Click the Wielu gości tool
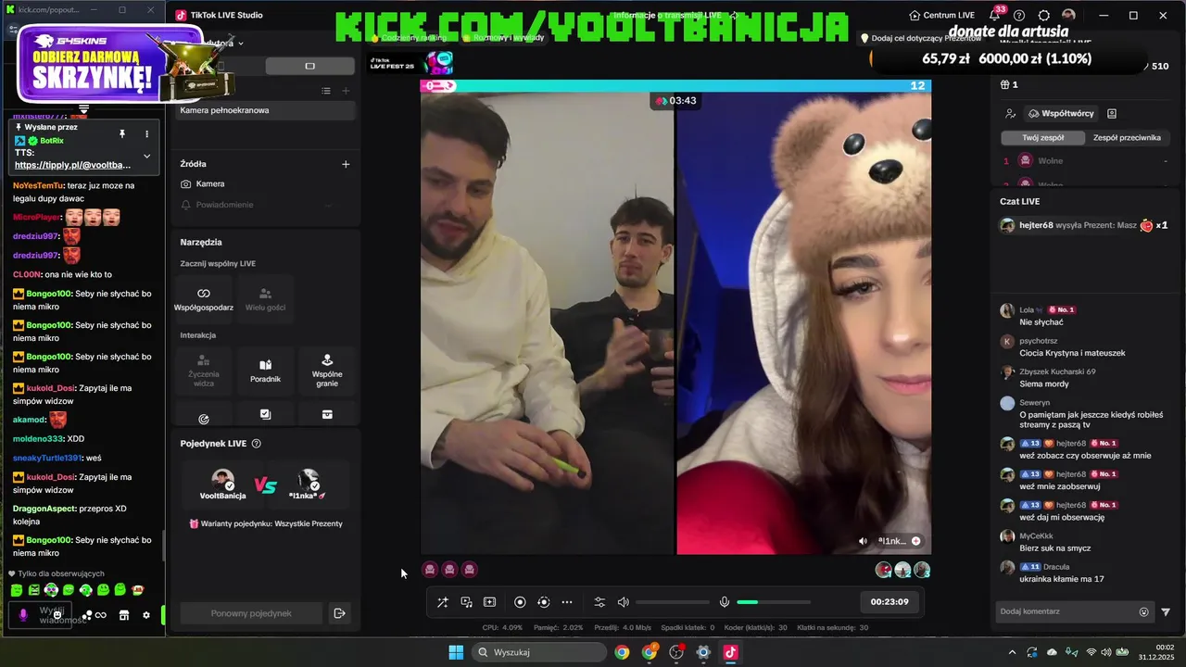 [x=265, y=298]
